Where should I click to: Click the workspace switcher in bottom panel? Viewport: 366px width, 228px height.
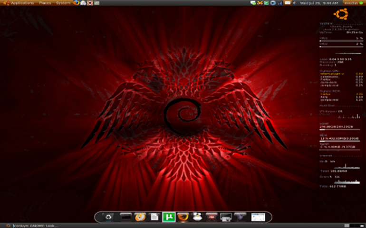coord(354,226)
